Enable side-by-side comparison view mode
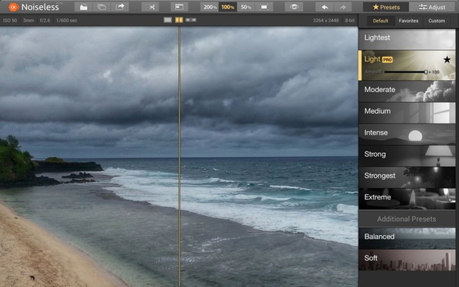The height and width of the screenshot is (287, 459). point(191,20)
